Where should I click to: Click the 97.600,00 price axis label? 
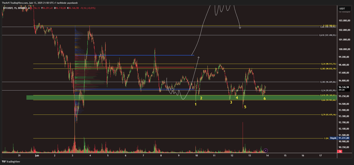[344, 72]
